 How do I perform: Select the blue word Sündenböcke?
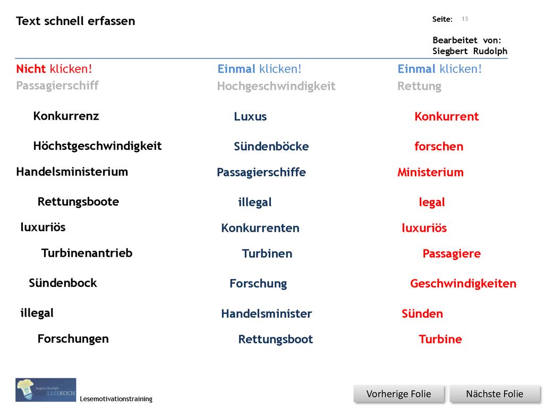[x=271, y=147]
